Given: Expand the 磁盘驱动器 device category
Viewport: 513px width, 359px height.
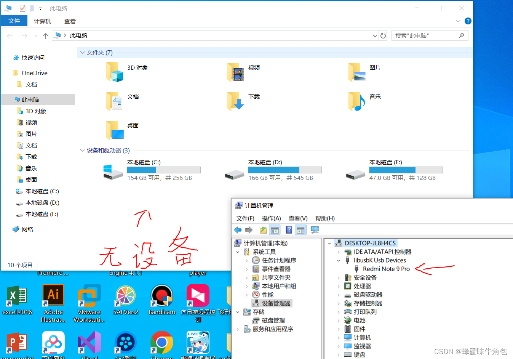Looking at the screenshot, I should 338,295.
